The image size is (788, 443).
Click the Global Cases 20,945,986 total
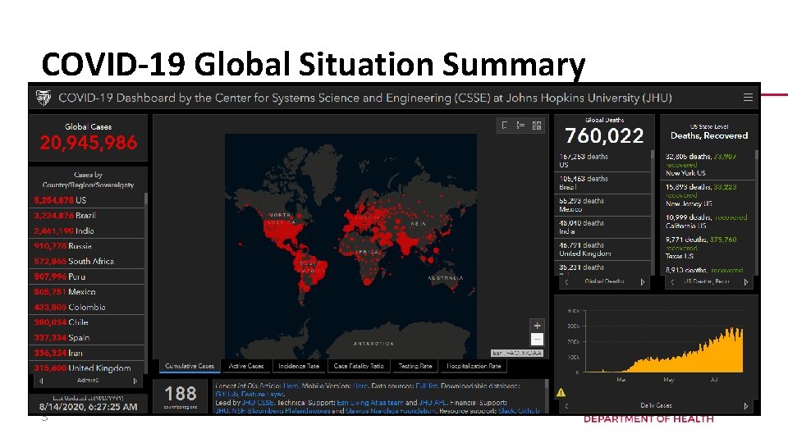click(x=89, y=143)
